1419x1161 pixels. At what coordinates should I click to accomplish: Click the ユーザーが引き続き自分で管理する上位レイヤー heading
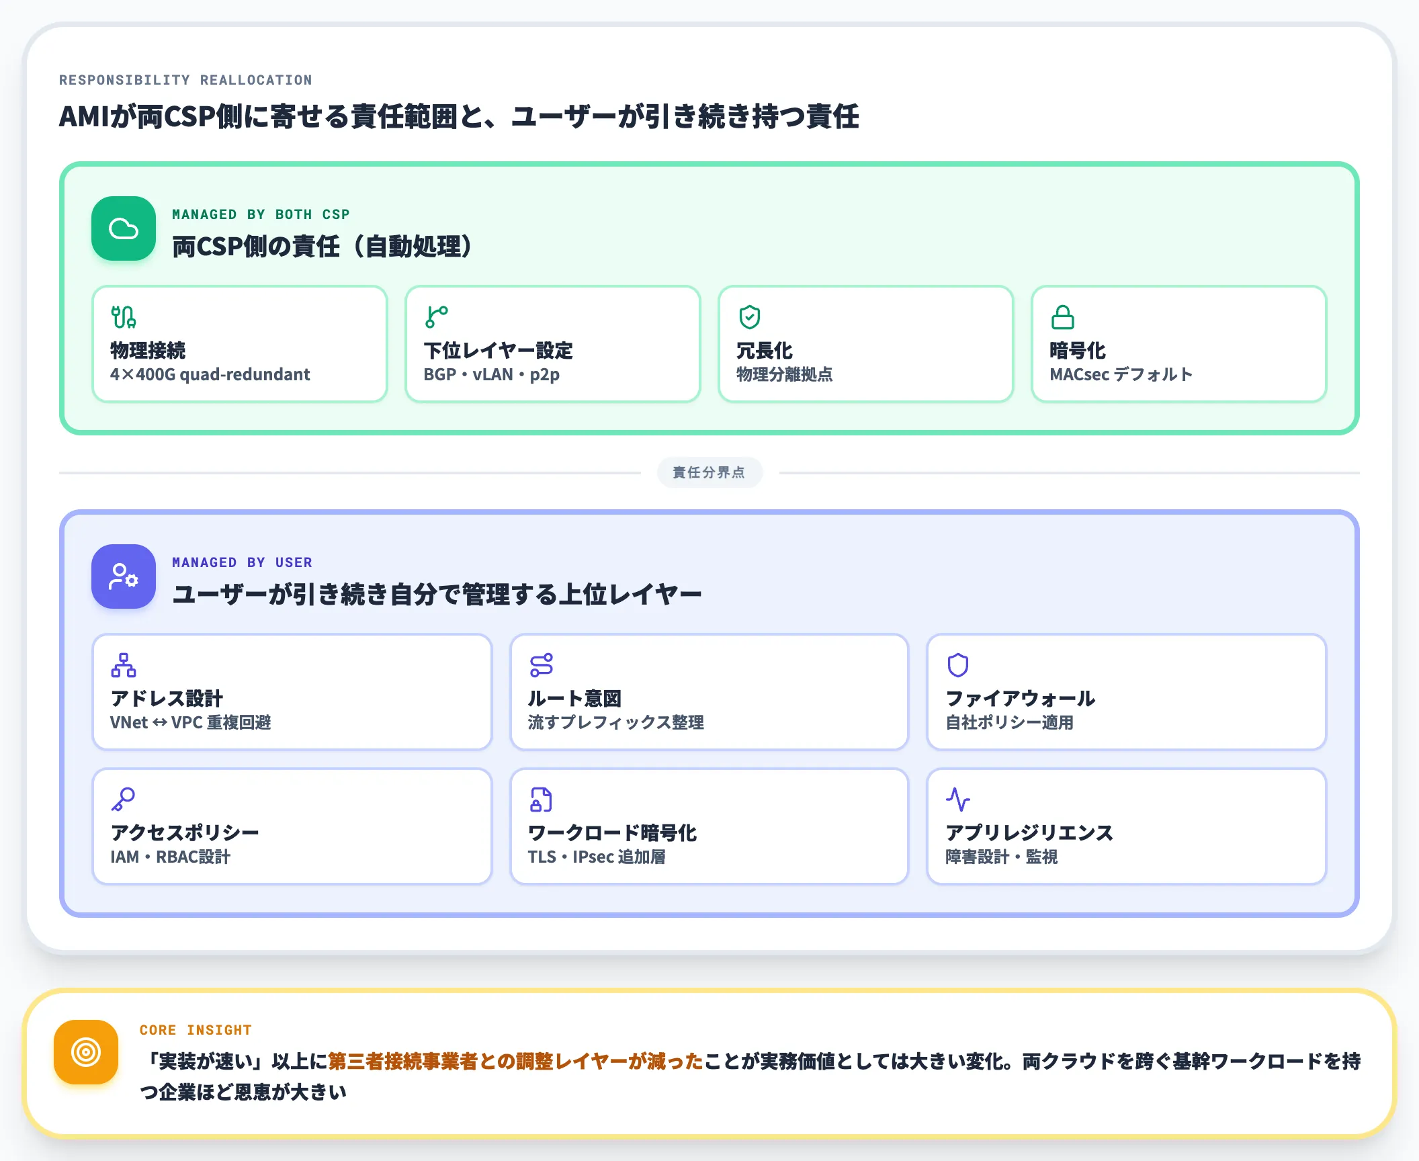437,594
